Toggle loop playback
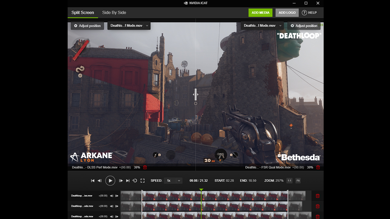The image size is (390, 219). [135, 180]
